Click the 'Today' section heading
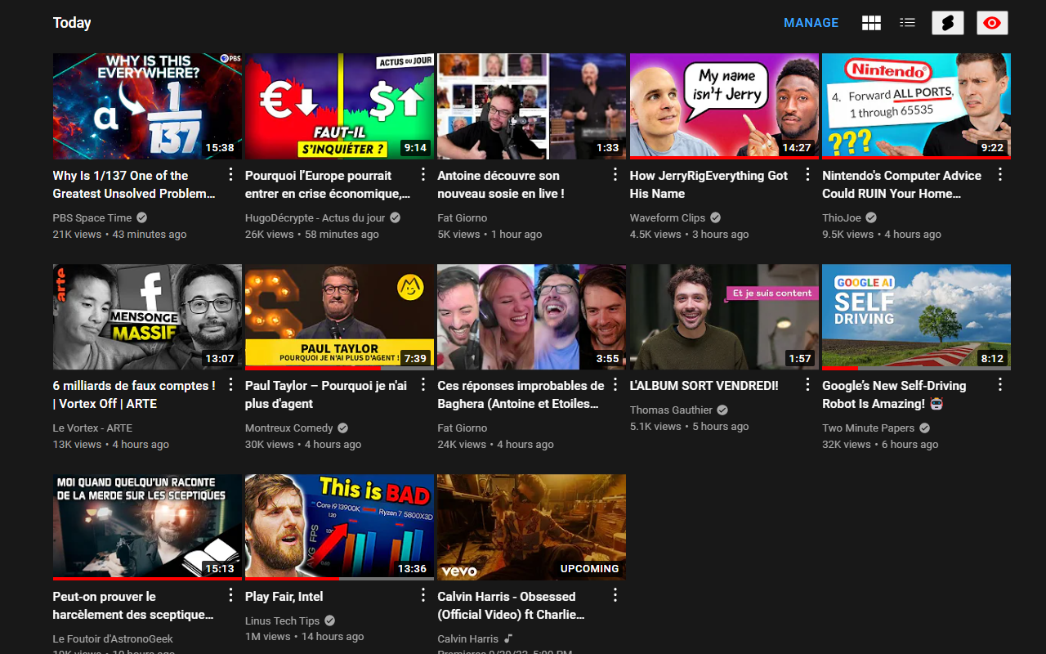 (72, 23)
